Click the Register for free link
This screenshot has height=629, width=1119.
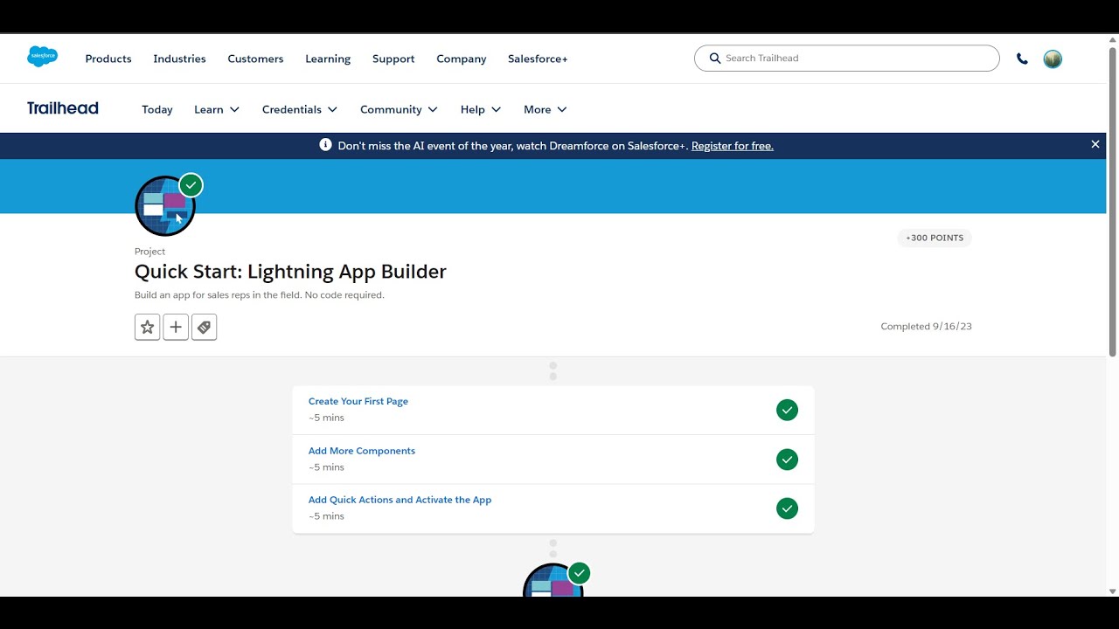tap(733, 146)
